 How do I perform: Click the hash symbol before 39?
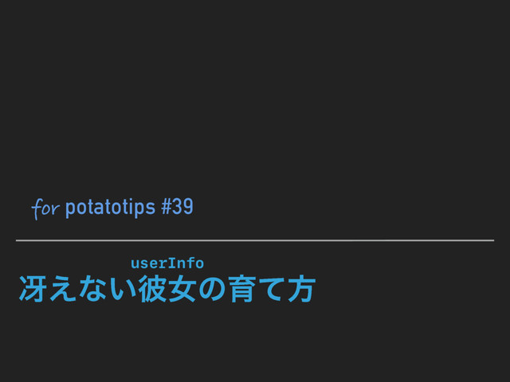[x=167, y=207]
